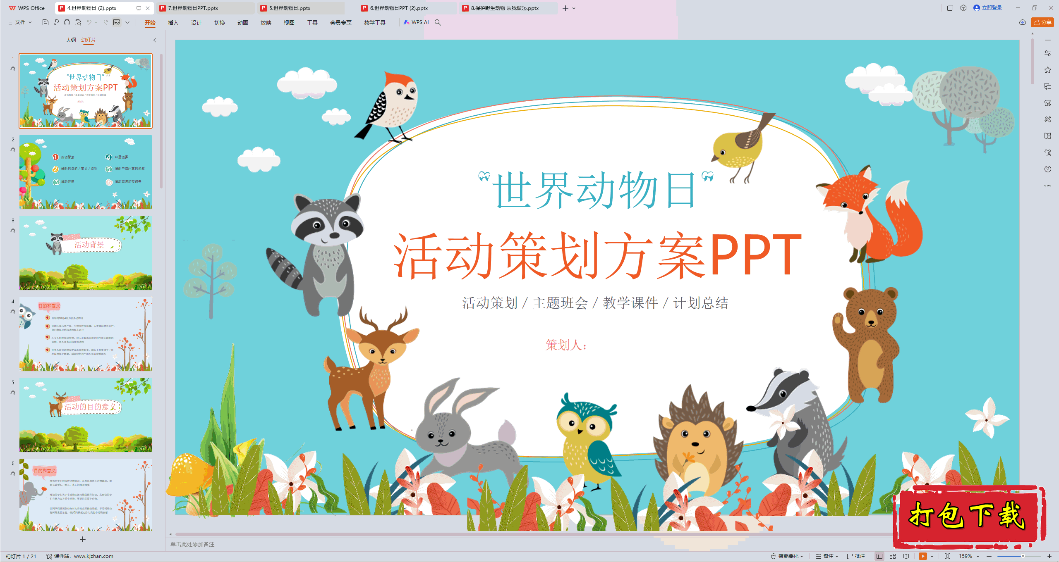Click the more options dots in right sidebar
1059x562 pixels.
pyautogui.click(x=1048, y=186)
